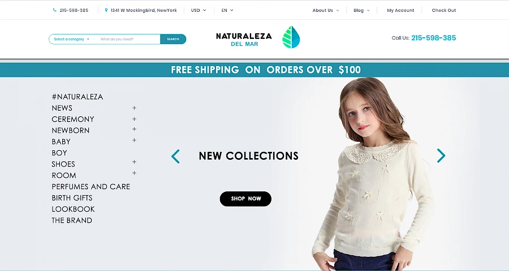
Task: Expand CEREMONY submenu with plus icon
Action: pos(134,119)
